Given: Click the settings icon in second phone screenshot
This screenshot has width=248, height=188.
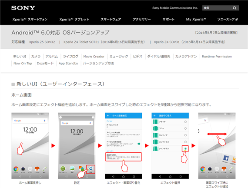Looking at the screenshot, I should 90,169.
